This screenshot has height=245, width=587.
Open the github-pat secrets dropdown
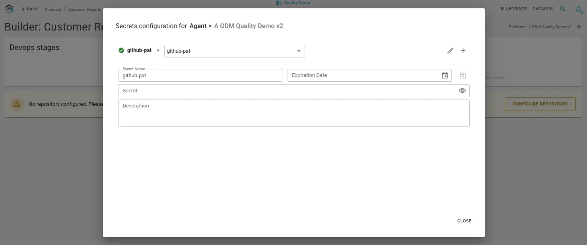pos(234,51)
